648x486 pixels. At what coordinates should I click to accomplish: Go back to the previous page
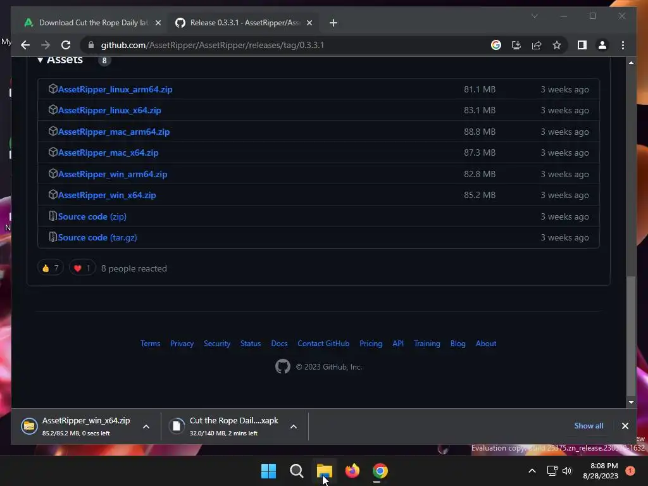pos(25,45)
